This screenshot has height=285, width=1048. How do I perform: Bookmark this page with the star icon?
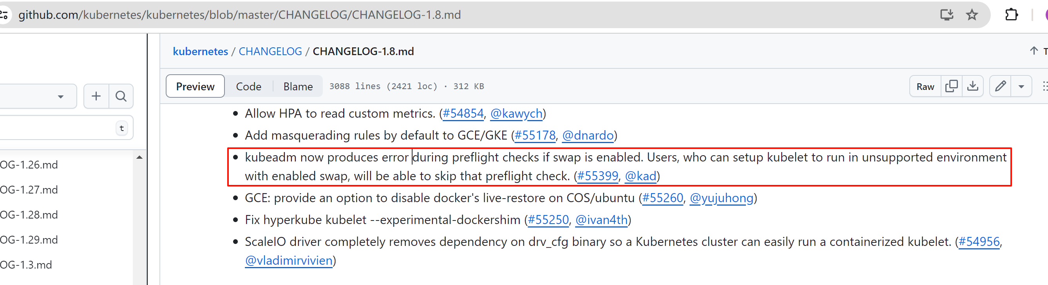coord(972,15)
